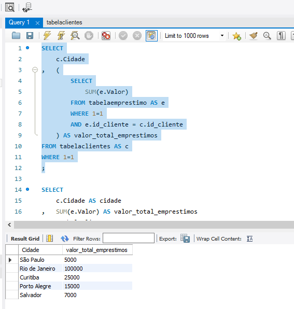This screenshot has width=294, height=309.
Task: Toggle auto-commit mode button
Action: click(x=151, y=36)
